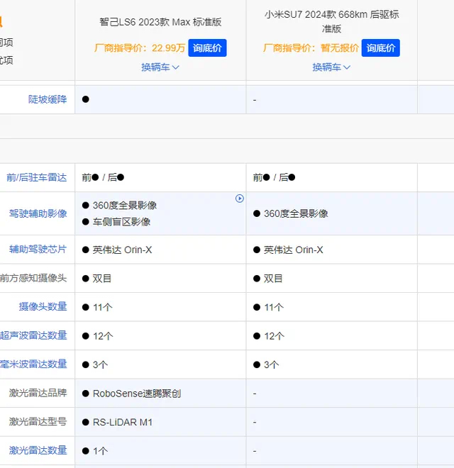Open the 驾驶辅助影像 parameter link

pyautogui.click(x=38, y=213)
